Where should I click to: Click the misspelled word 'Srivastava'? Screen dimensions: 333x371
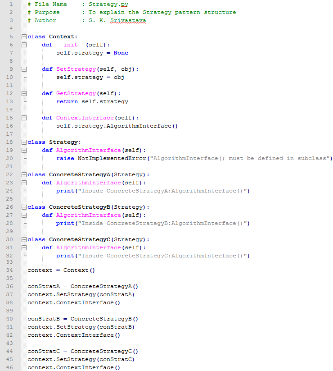(x=128, y=21)
